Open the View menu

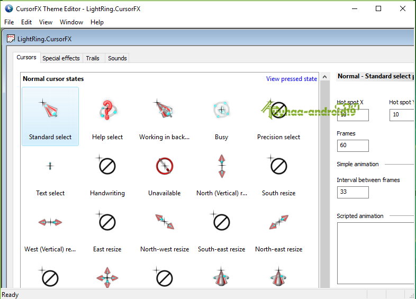(46, 22)
